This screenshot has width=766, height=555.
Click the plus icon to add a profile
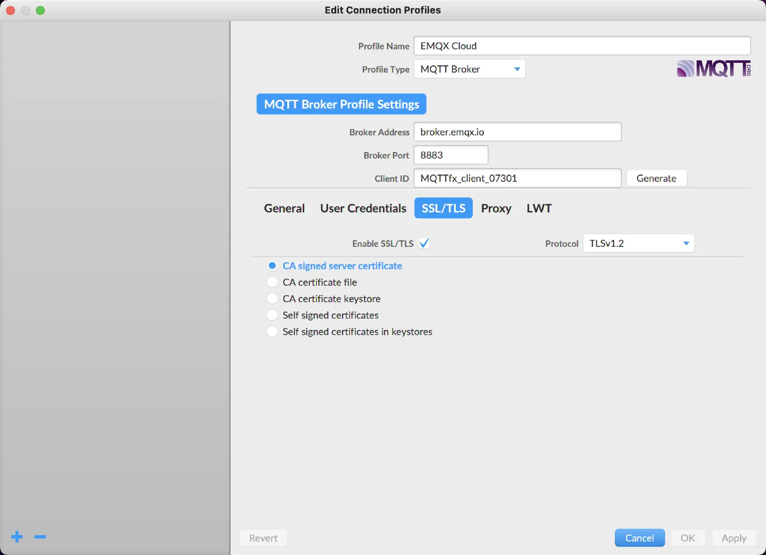[16, 537]
